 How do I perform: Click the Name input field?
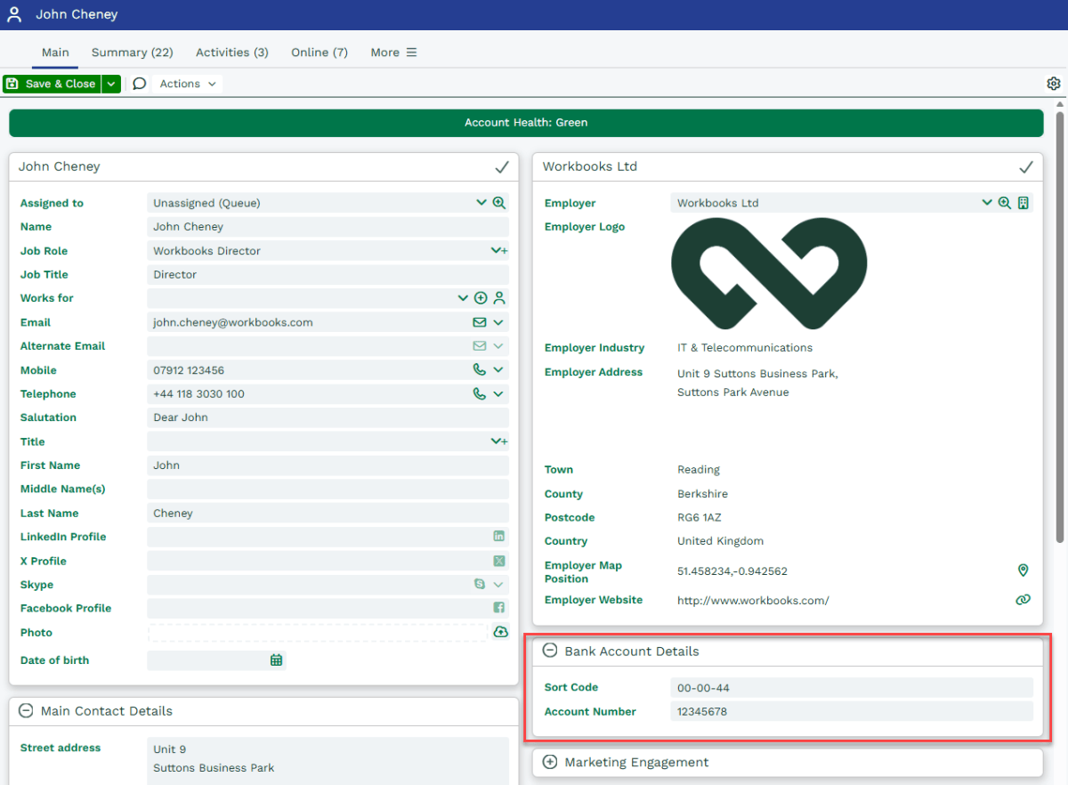(x=328, y=227)
